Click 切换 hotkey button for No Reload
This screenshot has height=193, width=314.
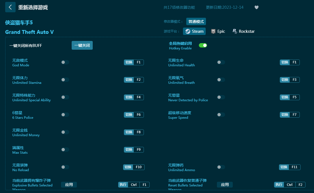coord(128,167)
